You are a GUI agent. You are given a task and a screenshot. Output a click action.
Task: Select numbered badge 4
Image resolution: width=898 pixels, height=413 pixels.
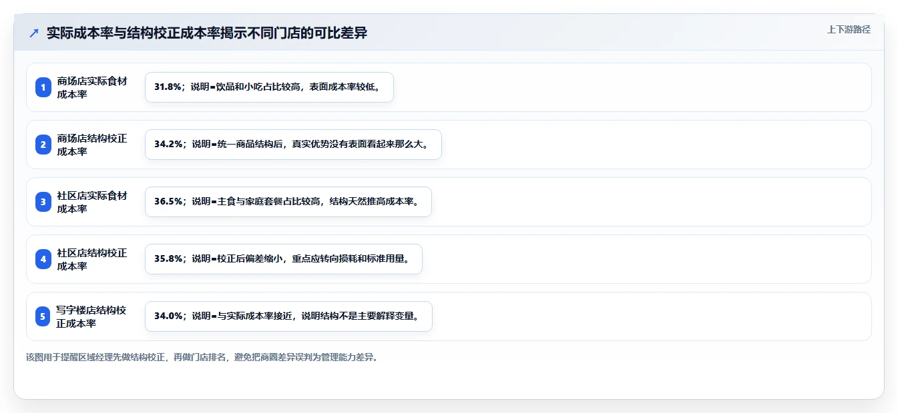(x=43, y=259)
